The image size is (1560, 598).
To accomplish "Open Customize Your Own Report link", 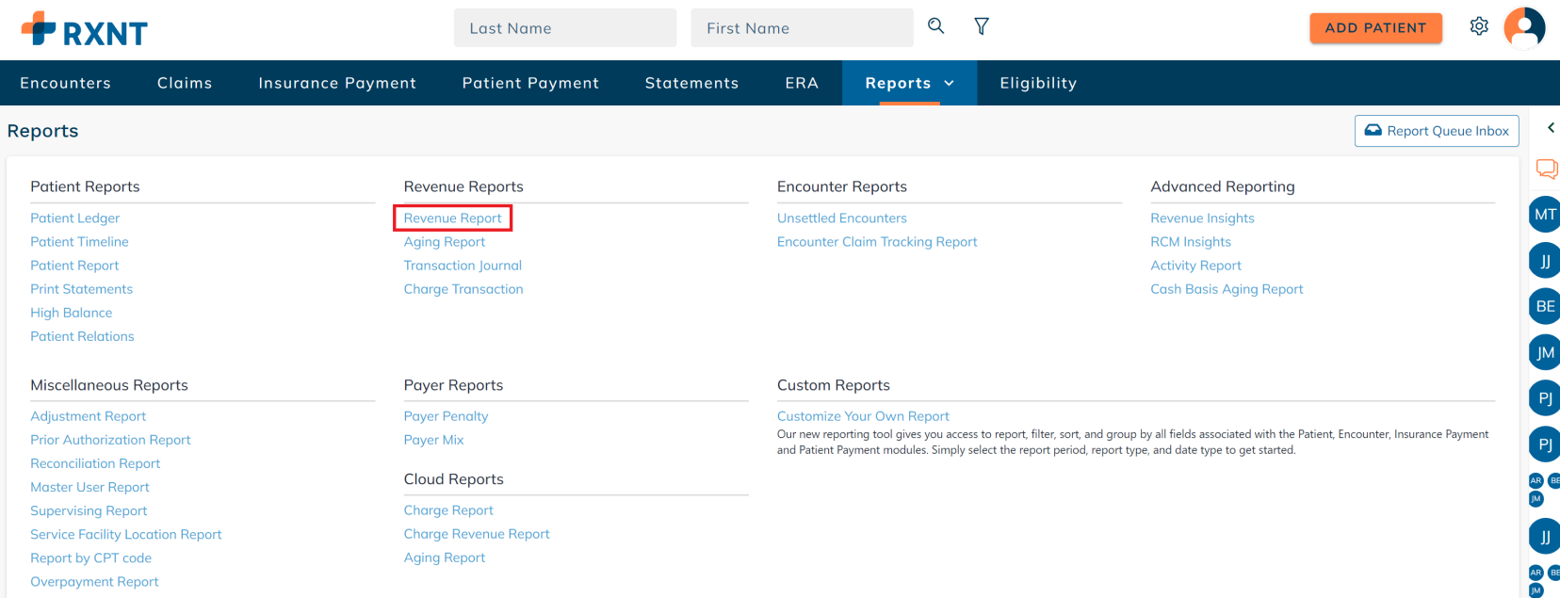I will (863, 416).
